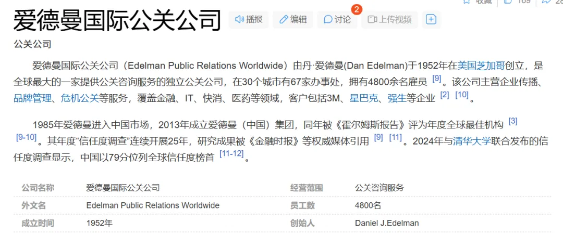Click the value 1952年 in infobox
The image size is (563, 234).
[x=100, y=223]
